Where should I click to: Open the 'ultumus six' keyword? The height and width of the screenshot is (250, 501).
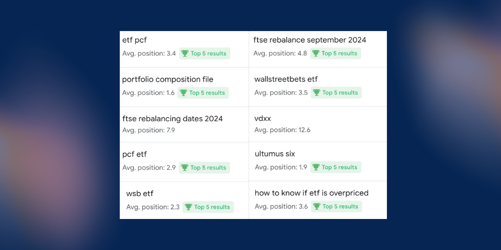pyautogui.click(x=275, y=154)
